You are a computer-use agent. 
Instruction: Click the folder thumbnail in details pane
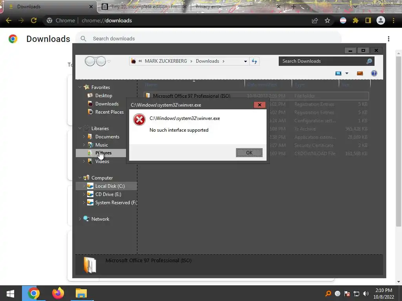(x=90, y=265)
